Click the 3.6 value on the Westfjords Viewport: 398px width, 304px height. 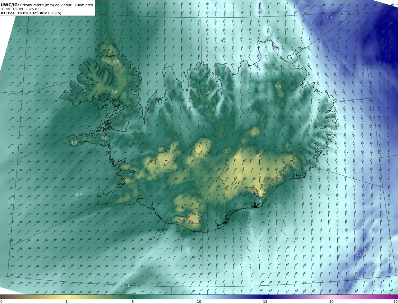coord(114,92)
